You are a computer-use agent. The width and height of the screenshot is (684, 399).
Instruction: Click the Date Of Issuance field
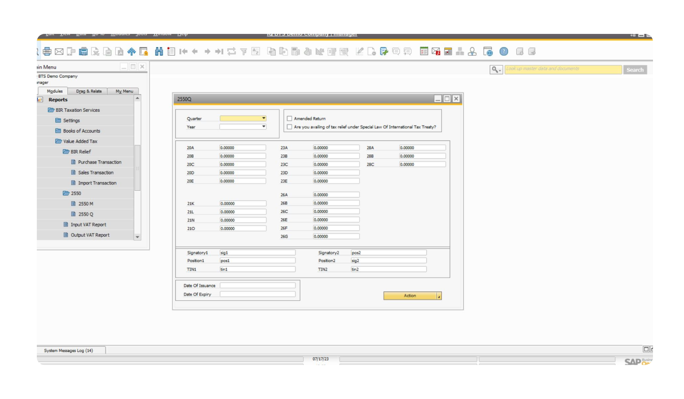point(257,286)
